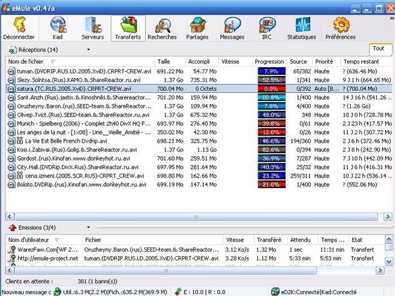
Task: Sort downloads by Priorité column
Action: tap(327, 61)
